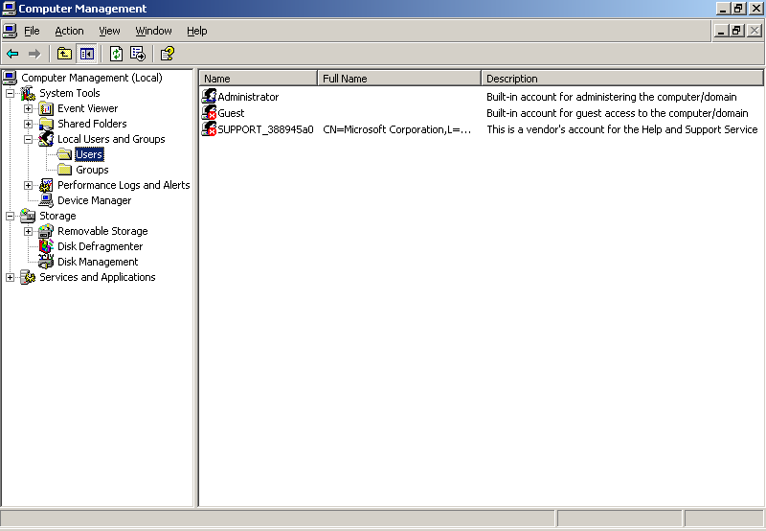The image size is (766, 531).
Task: Click the Groups folder icon
Action: click(x=64, y=170)
